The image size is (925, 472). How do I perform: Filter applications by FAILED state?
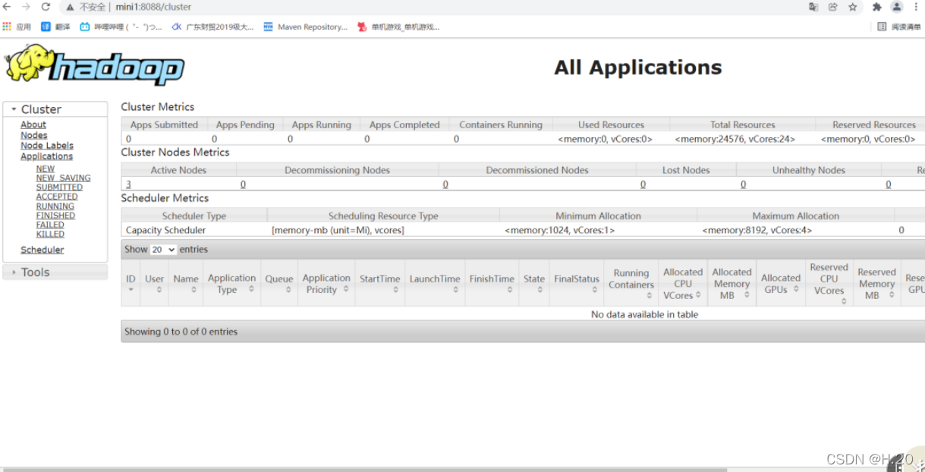[x=51, y=225]
